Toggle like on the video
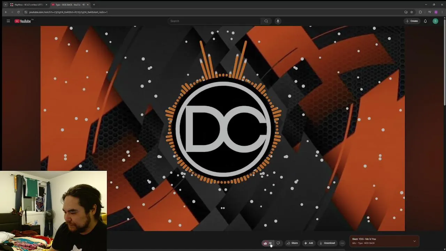This screenshot has width=446, height=251. click(x=268, y=243)
